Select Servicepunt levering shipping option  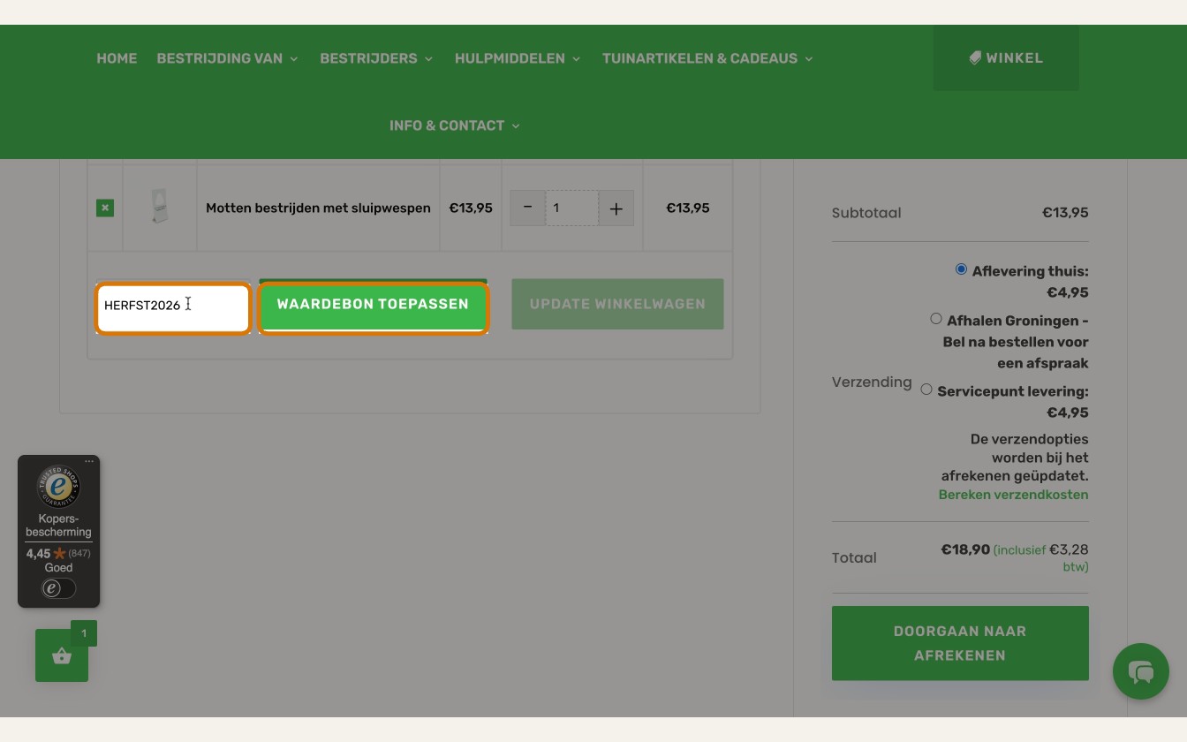[x=926, y=390]
